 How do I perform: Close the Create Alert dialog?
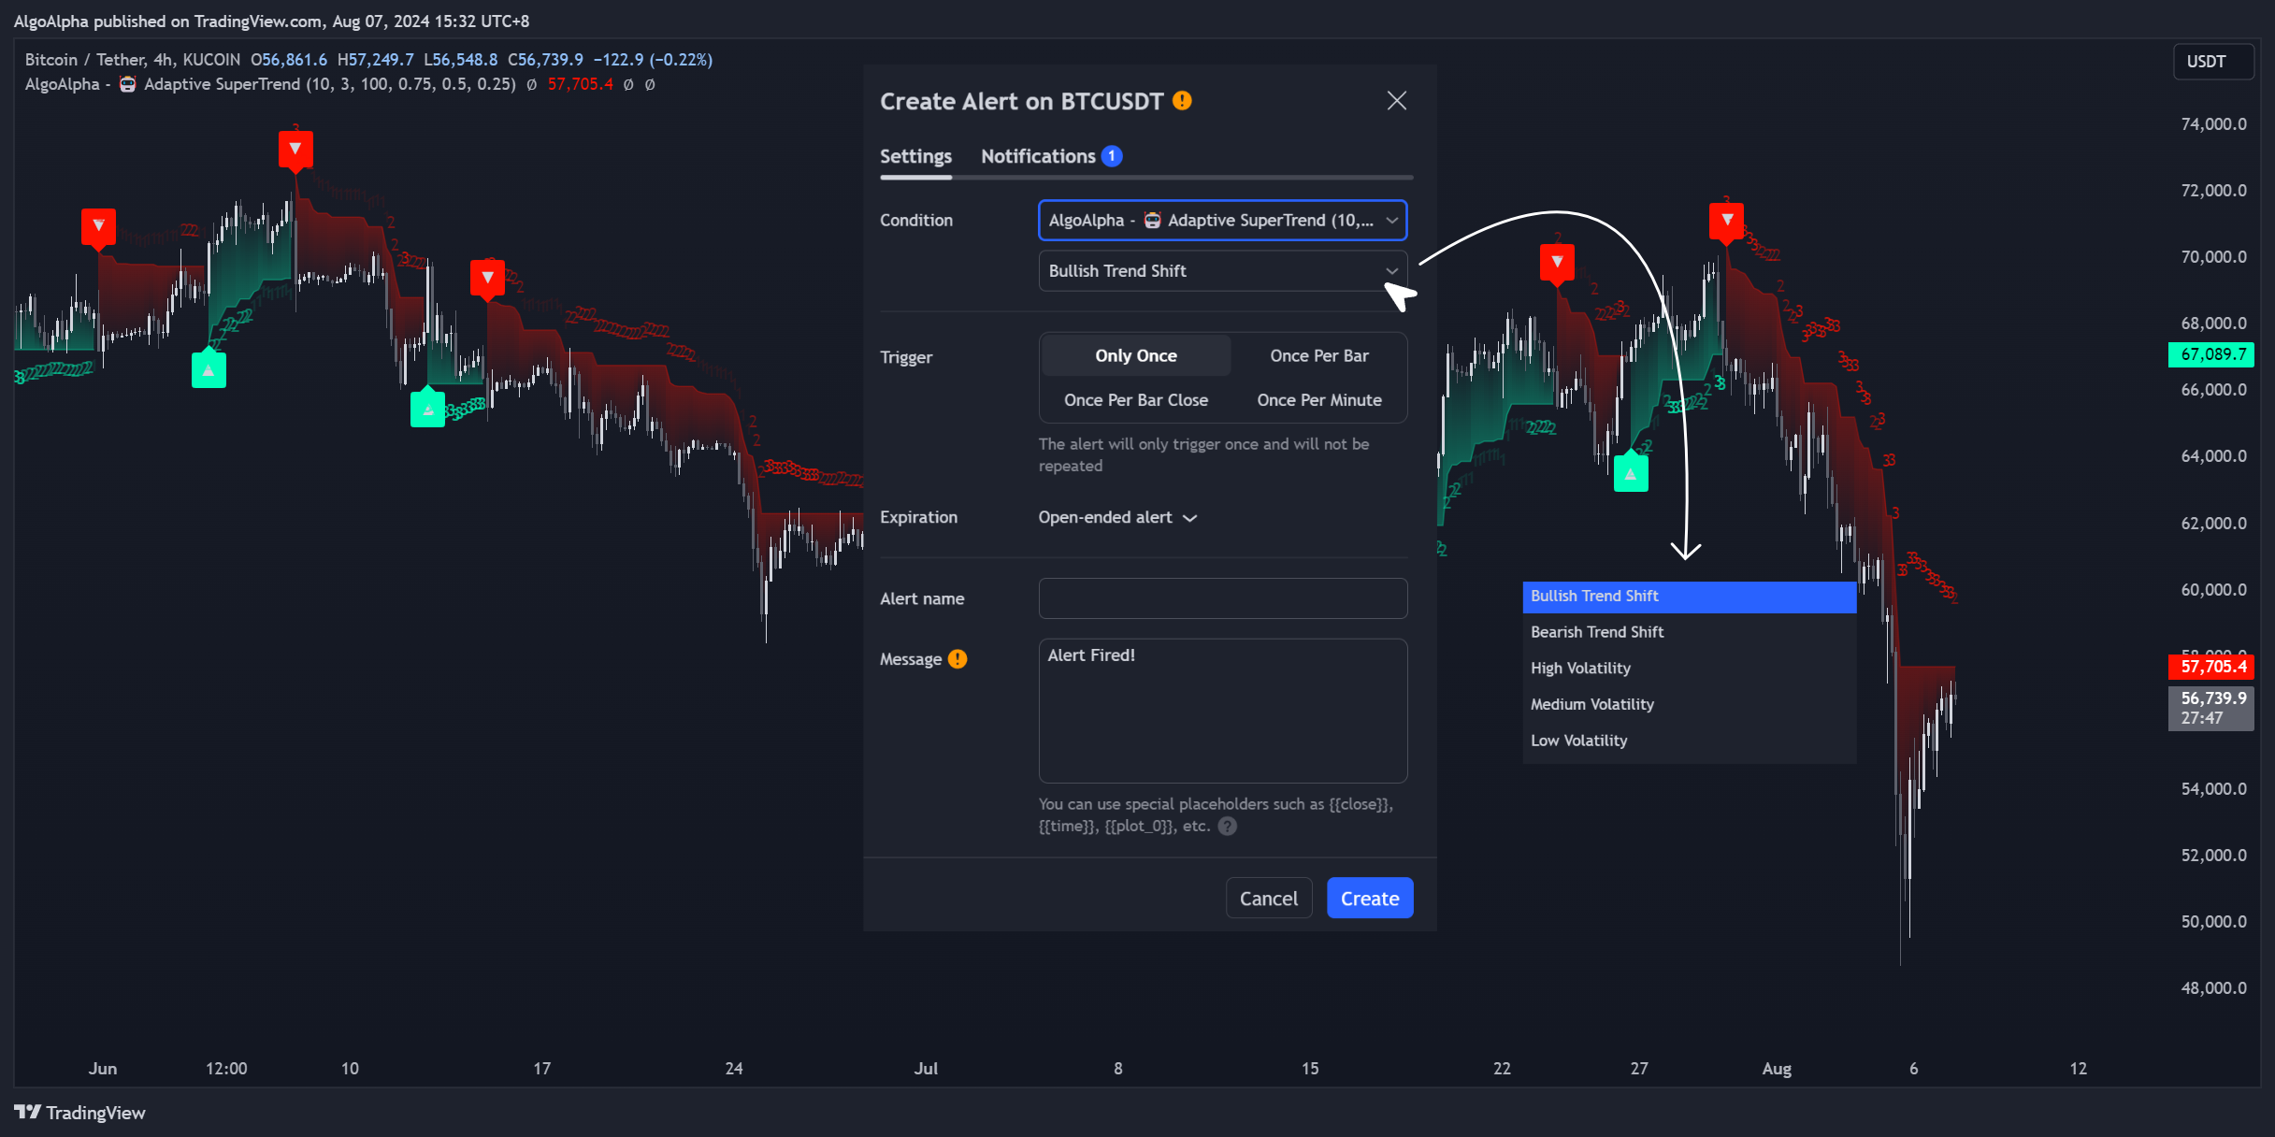[1396, 101]
